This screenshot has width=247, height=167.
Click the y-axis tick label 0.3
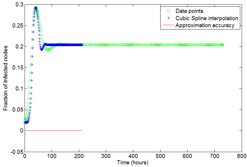[x=20, y=5]
